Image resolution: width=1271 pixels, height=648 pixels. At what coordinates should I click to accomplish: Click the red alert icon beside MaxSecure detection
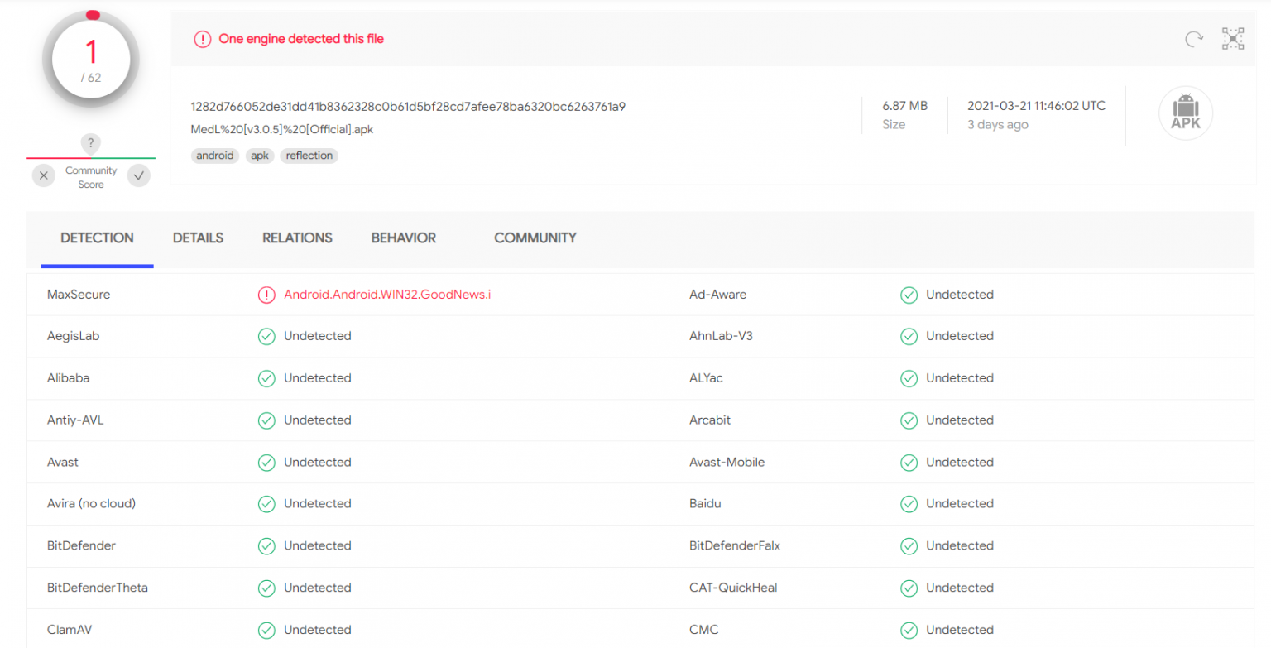[266, 295]
